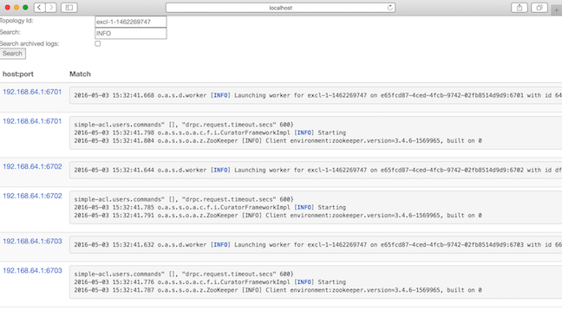The height and width of the screenshot is (329, 562).
Task: Click highlighted INFO in 15:32:41.668 log line
Action: pos(220,95)
